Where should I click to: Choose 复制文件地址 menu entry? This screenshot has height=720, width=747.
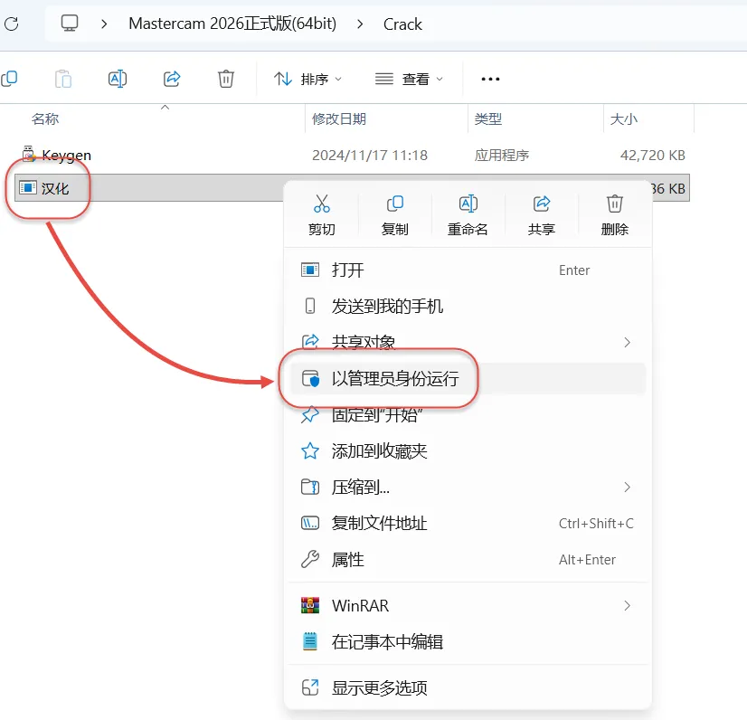[468, 523]
